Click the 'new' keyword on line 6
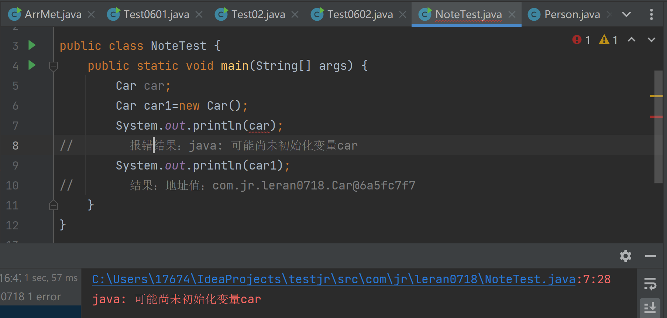 click(x=189, y=106)
